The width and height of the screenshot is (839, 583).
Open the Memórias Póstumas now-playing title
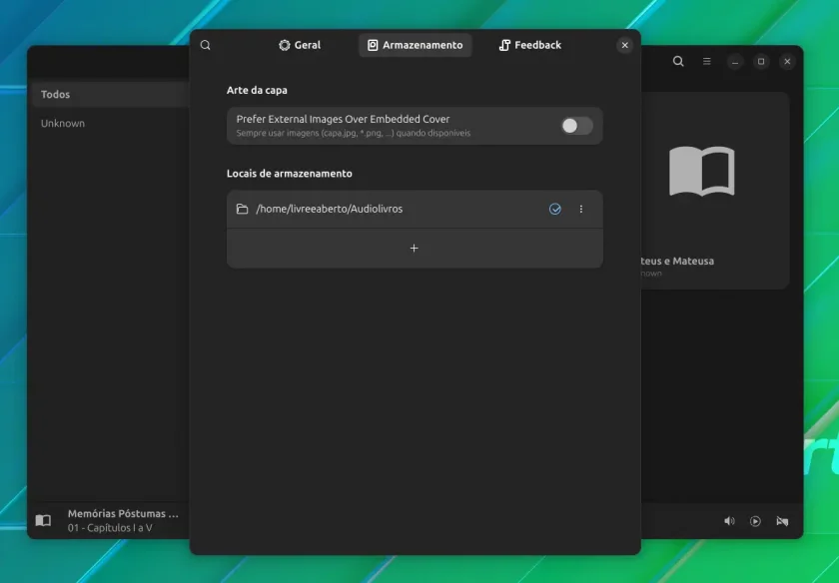123,513
